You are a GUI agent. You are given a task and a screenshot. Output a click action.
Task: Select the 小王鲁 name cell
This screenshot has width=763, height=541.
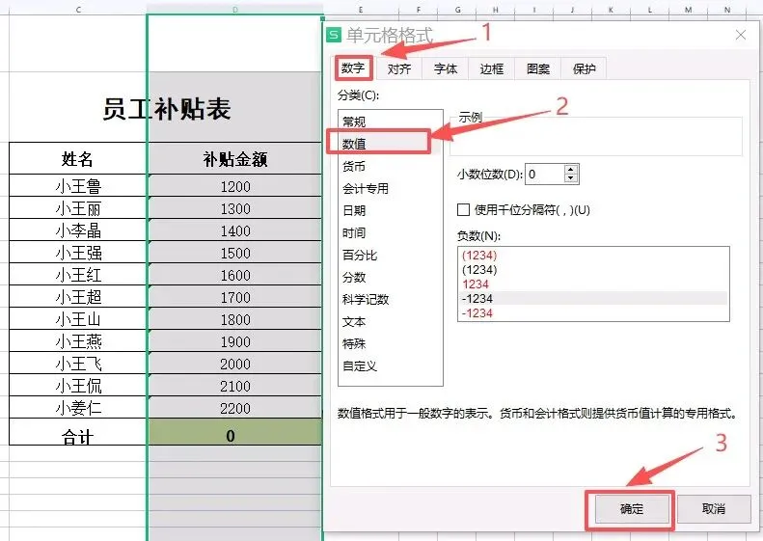78,186
